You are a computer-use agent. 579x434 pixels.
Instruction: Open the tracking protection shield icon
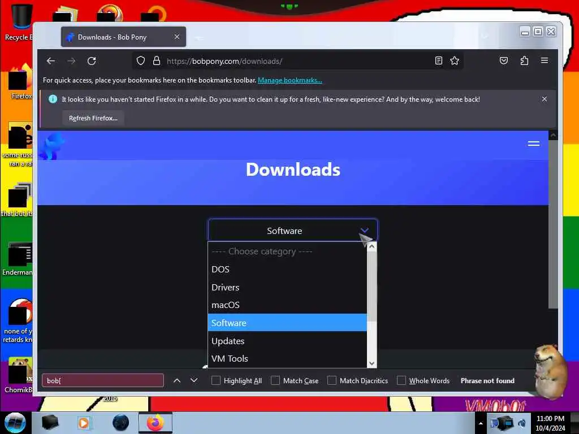[141, 61]
